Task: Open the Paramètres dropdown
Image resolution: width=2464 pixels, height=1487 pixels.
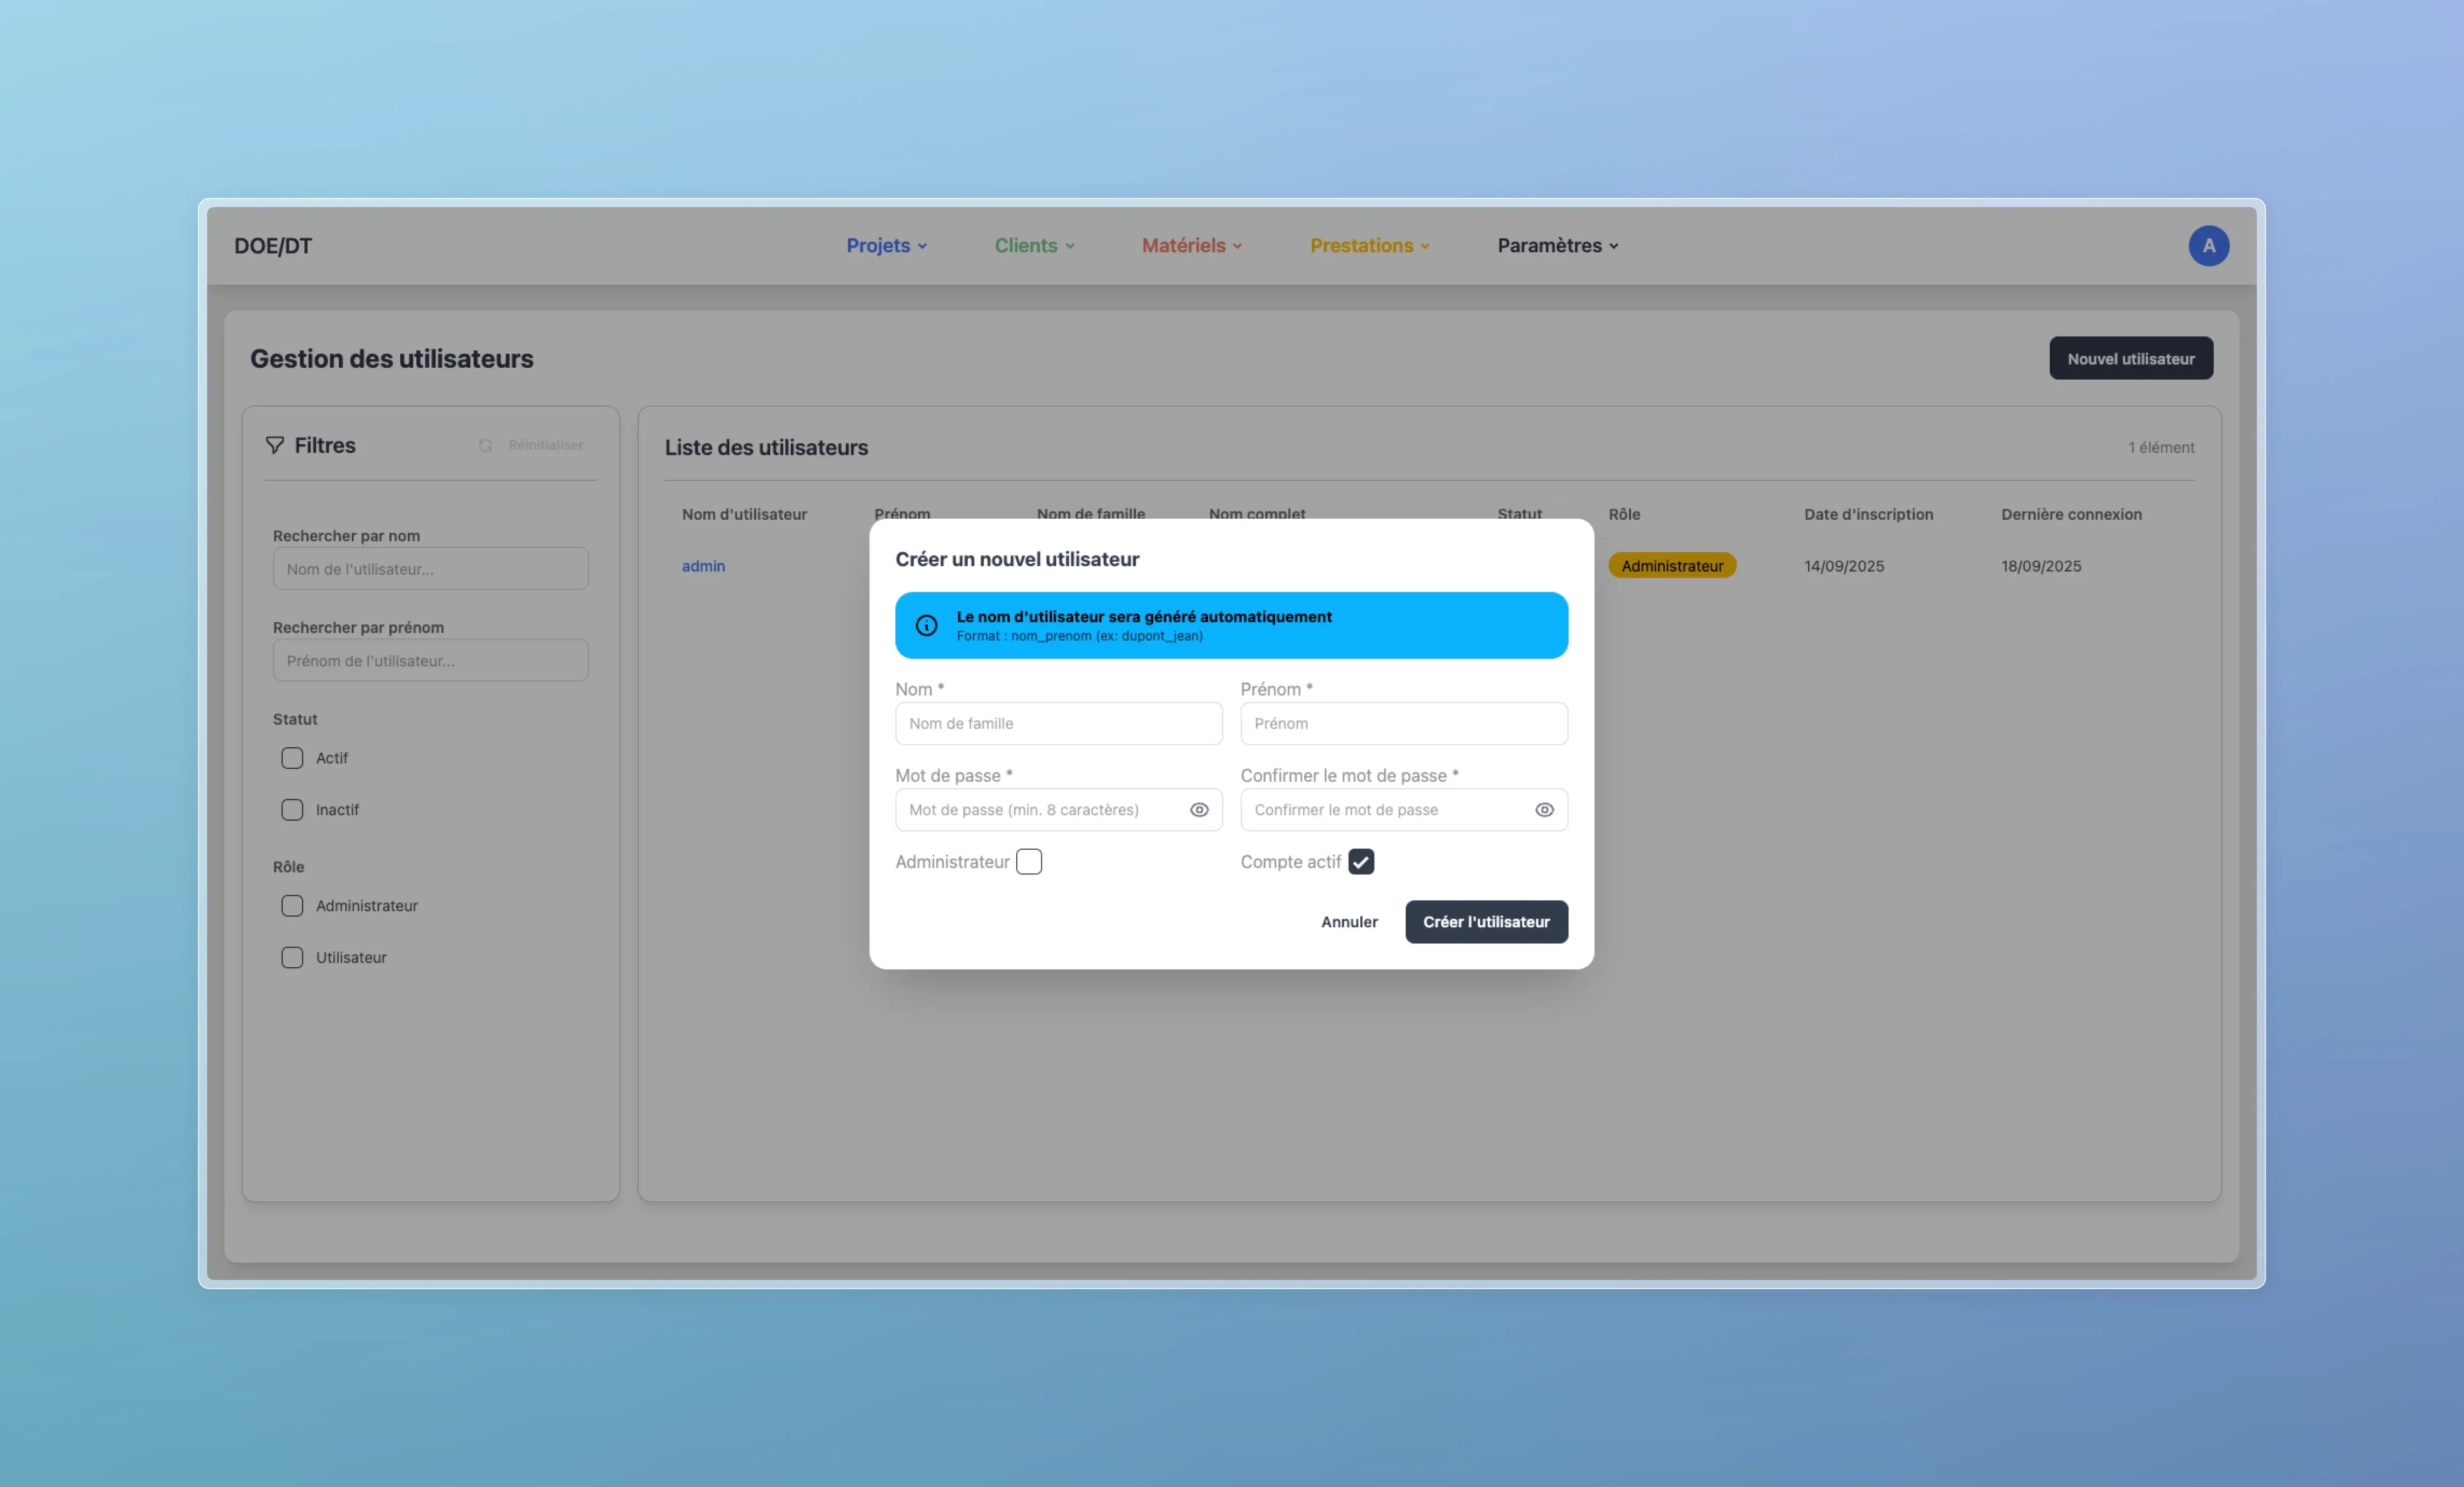Action: (1557, 246)
